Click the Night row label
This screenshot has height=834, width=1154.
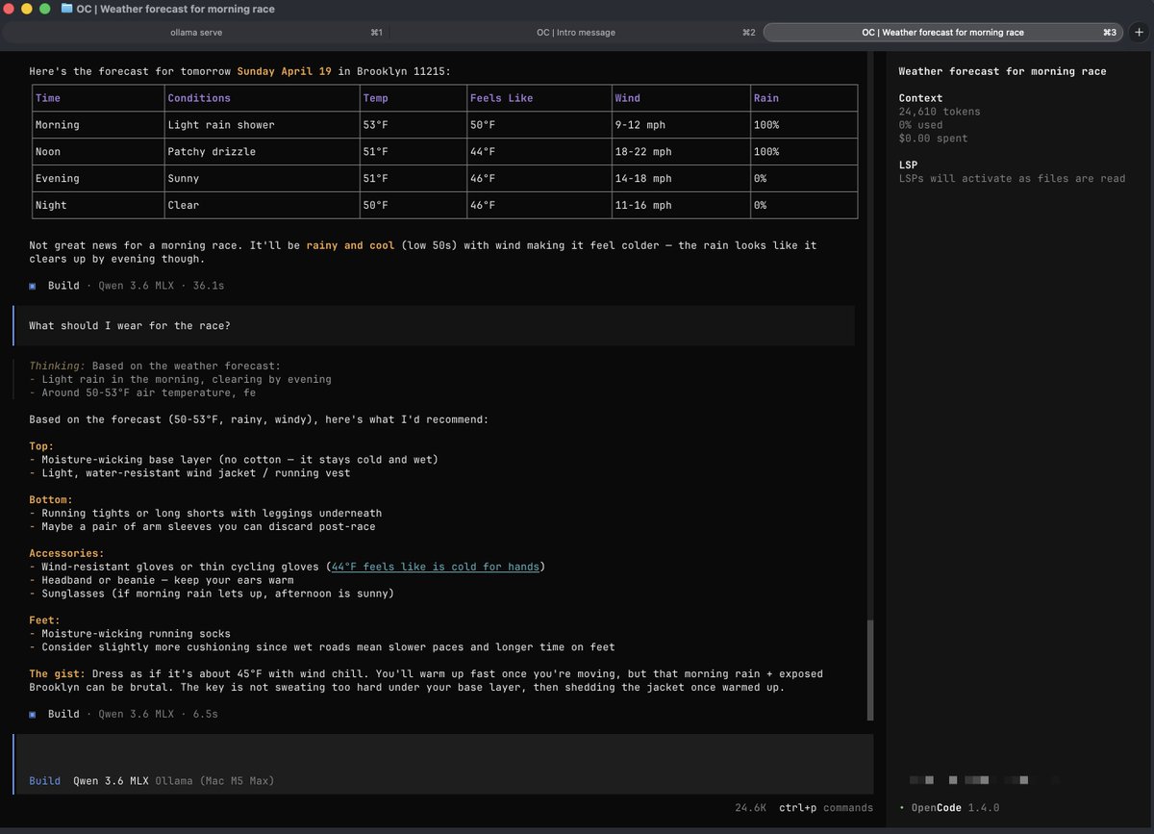(51, 206)
